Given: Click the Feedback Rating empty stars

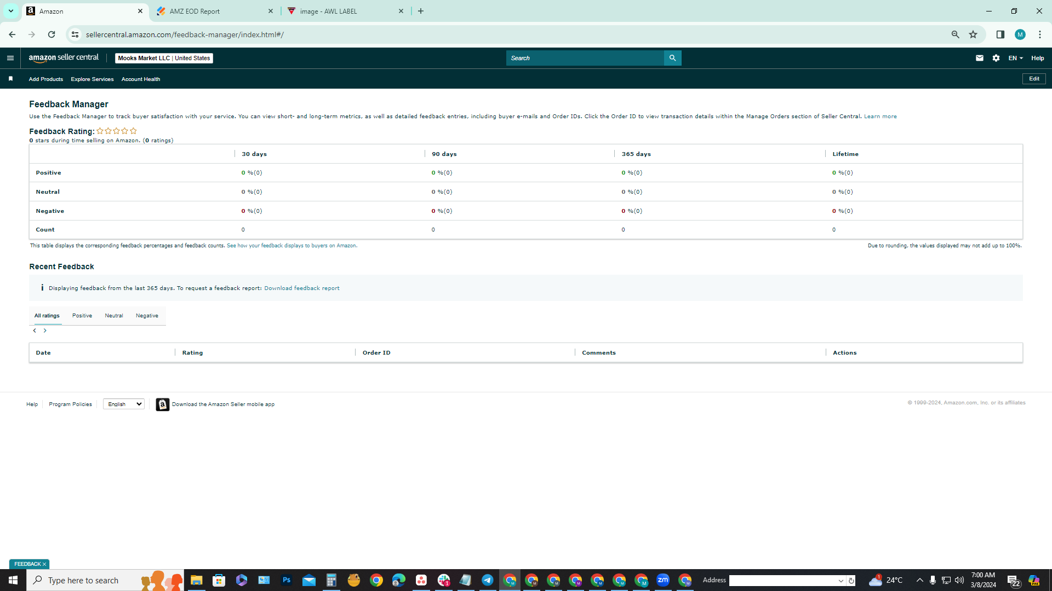Looking at the screenshot, I should (x=117, y=131).
